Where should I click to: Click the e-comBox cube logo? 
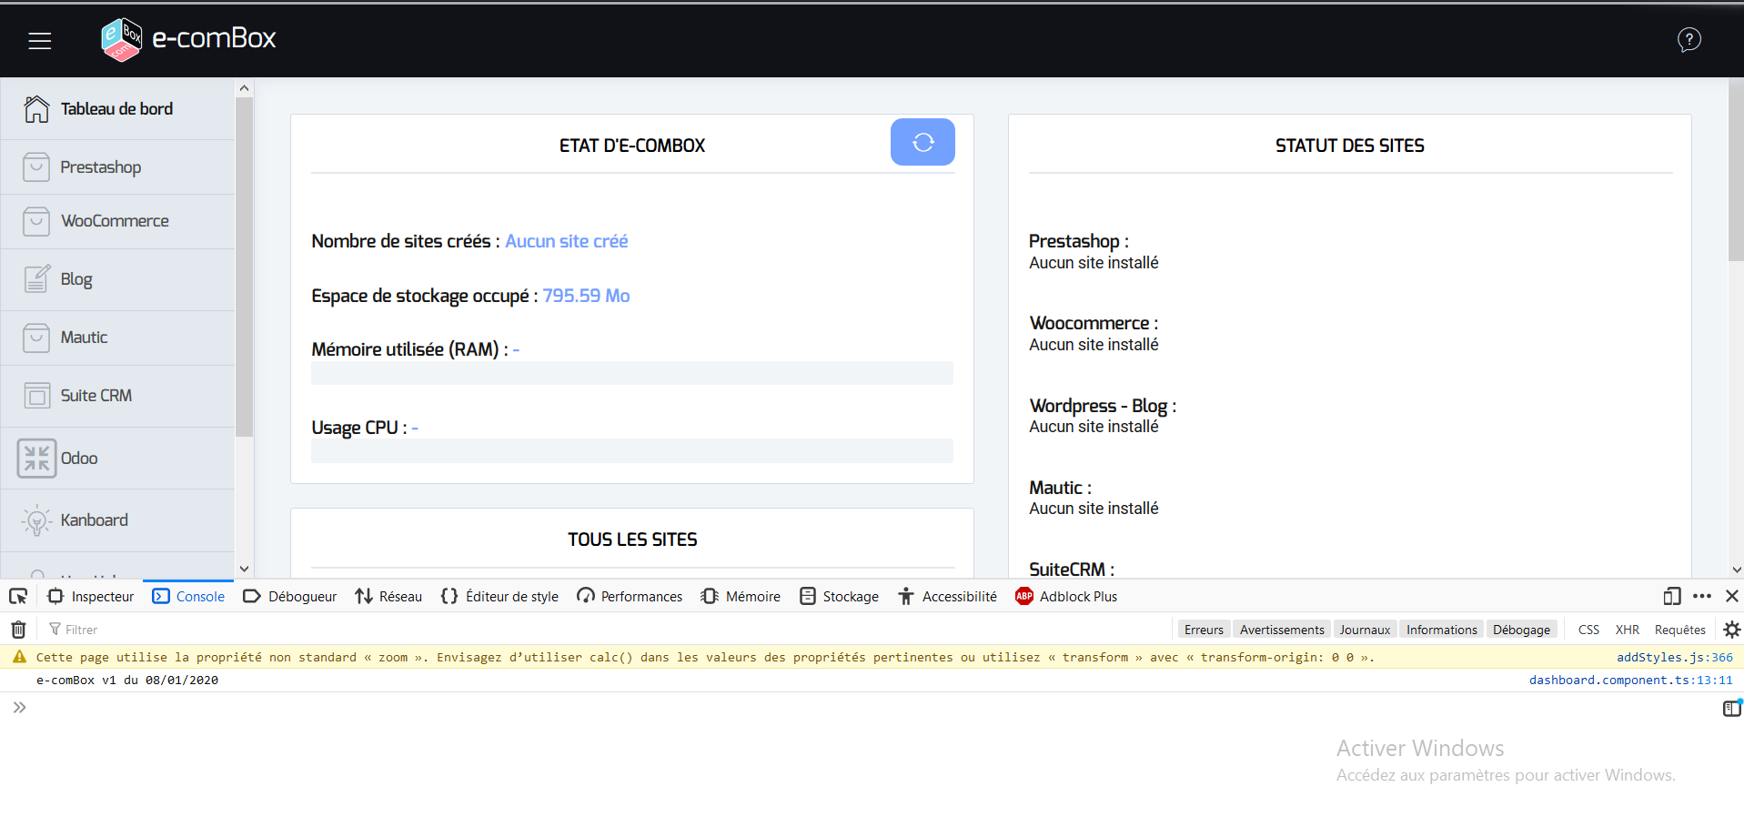tap(121, 39)
